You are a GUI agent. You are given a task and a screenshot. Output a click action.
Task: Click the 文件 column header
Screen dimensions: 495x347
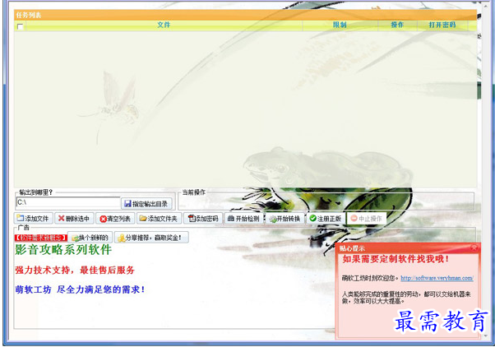point(164,25)
